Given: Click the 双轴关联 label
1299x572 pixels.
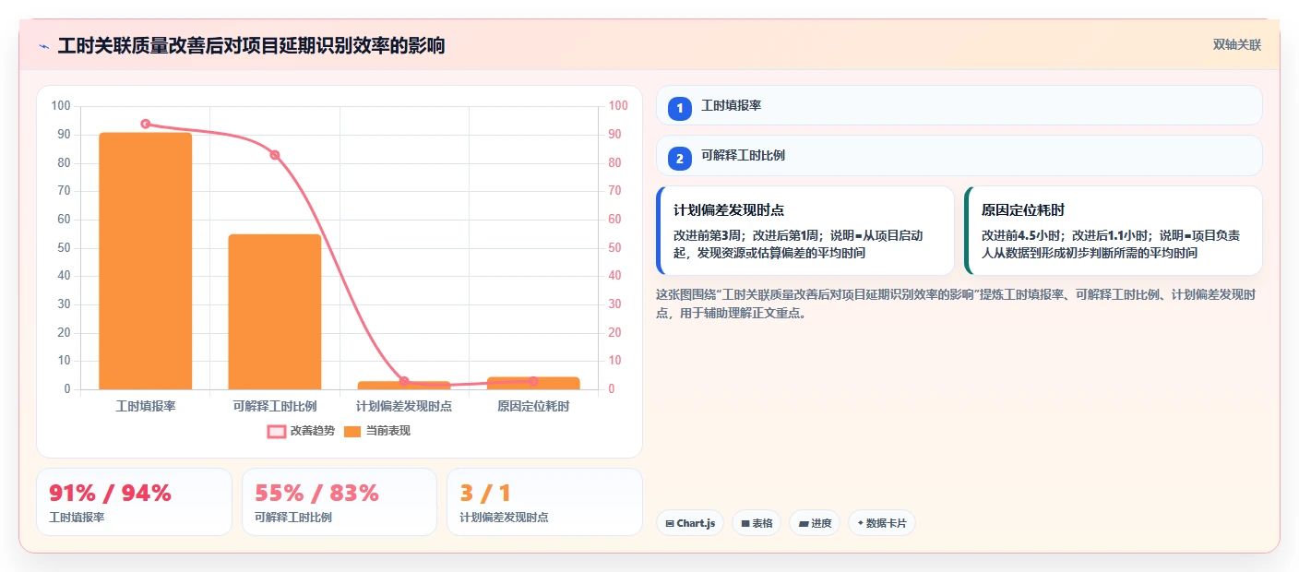Looking at the screenshot, I should coord(1236,44).
